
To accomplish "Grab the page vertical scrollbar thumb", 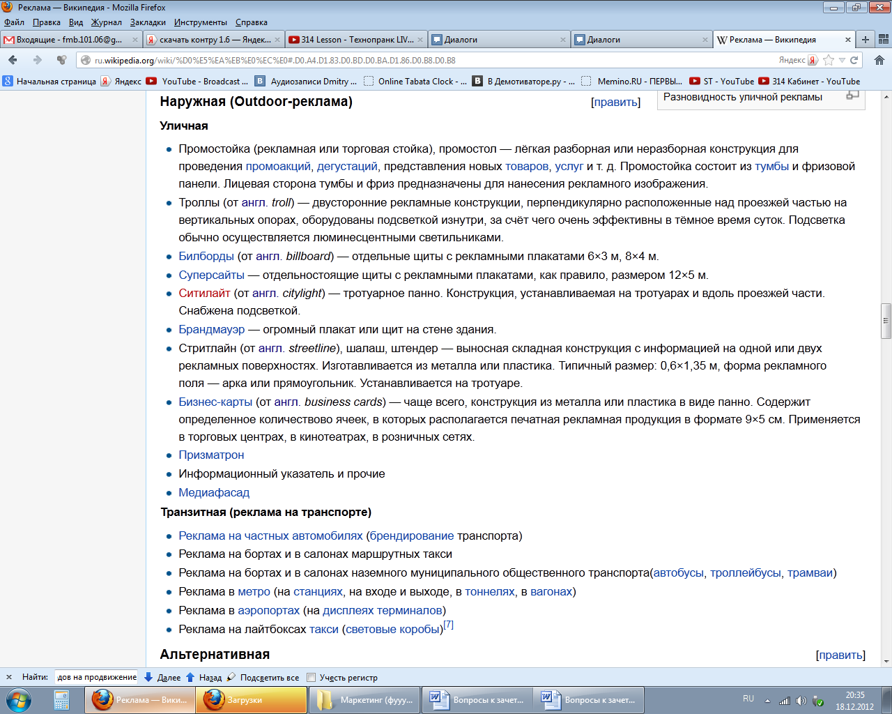I will pos(886,321).
